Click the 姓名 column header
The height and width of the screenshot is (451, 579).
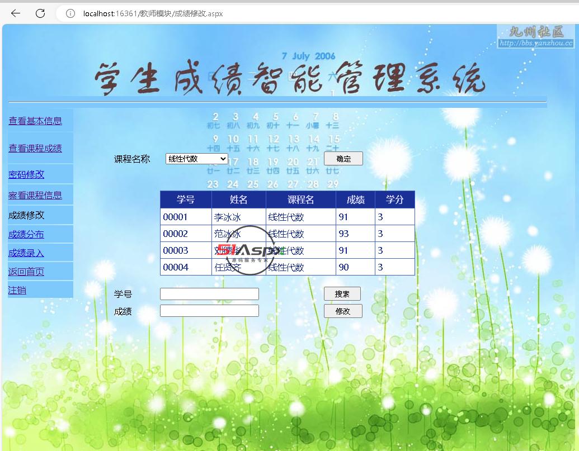click(238, 200)
